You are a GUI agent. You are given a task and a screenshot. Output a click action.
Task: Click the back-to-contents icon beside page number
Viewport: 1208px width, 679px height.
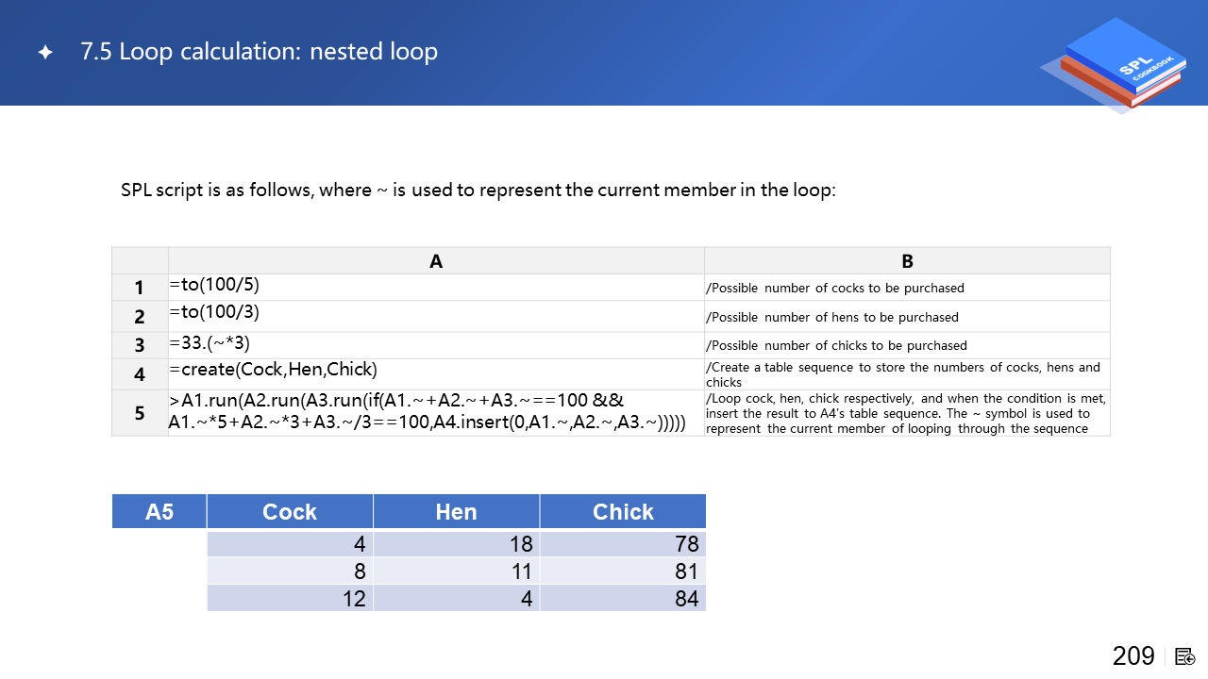pos(1185,656)
